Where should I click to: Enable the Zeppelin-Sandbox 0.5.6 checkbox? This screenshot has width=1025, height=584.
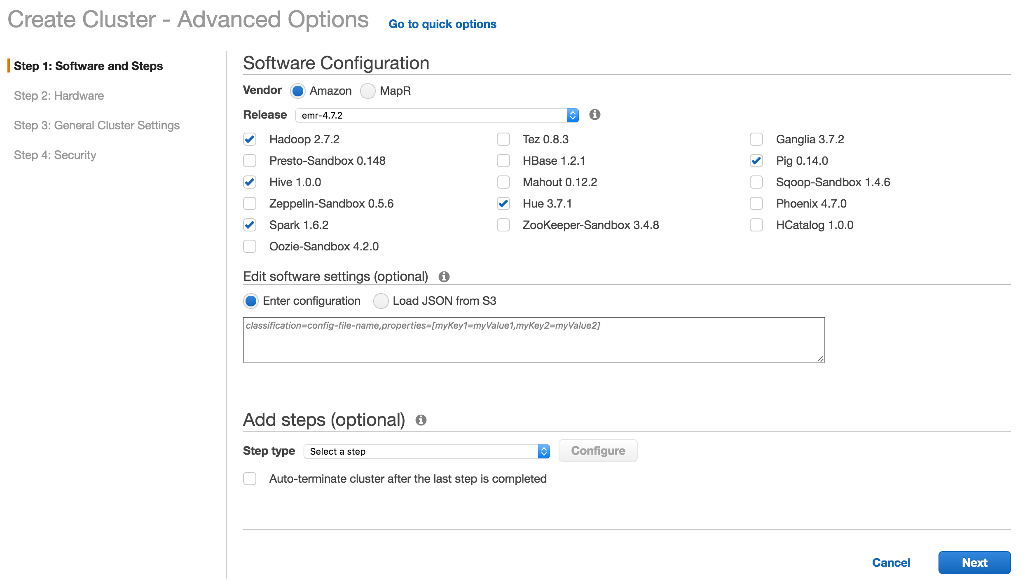(x=250, y=203)
